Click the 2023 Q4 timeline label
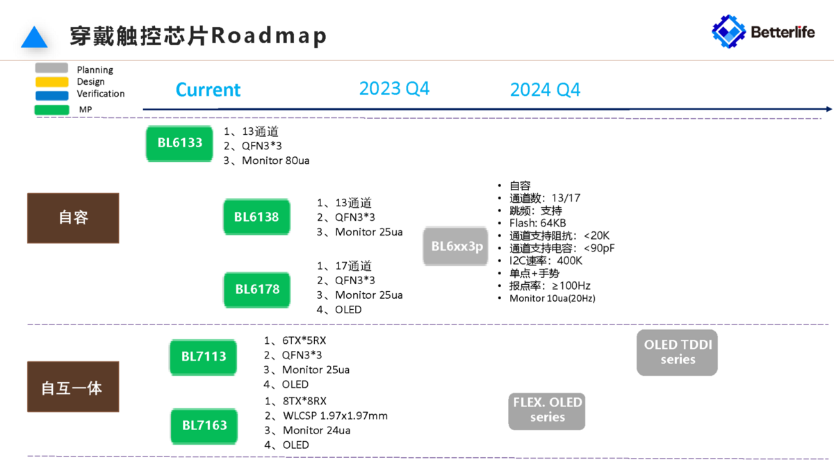Screen dimensions: 834x469 [394, 89]
